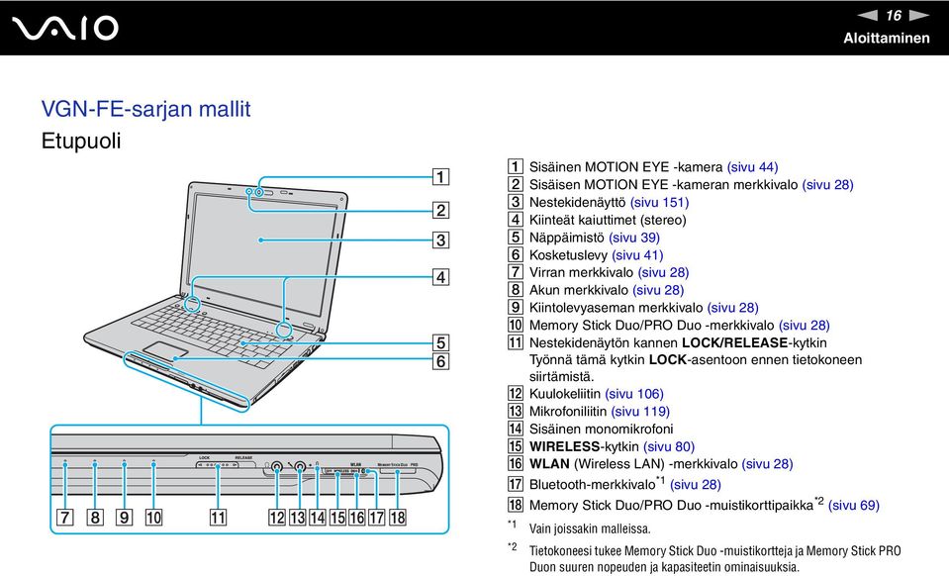Select the footnote "Vain joissakin malleissa."

coord(590,528)
